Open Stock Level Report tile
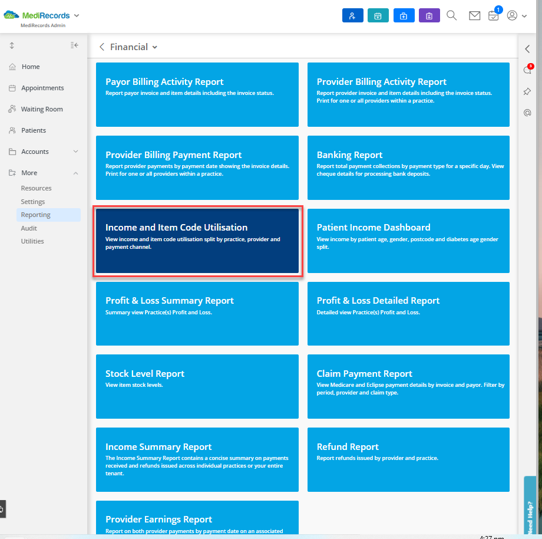 click(x=197, y=386)
